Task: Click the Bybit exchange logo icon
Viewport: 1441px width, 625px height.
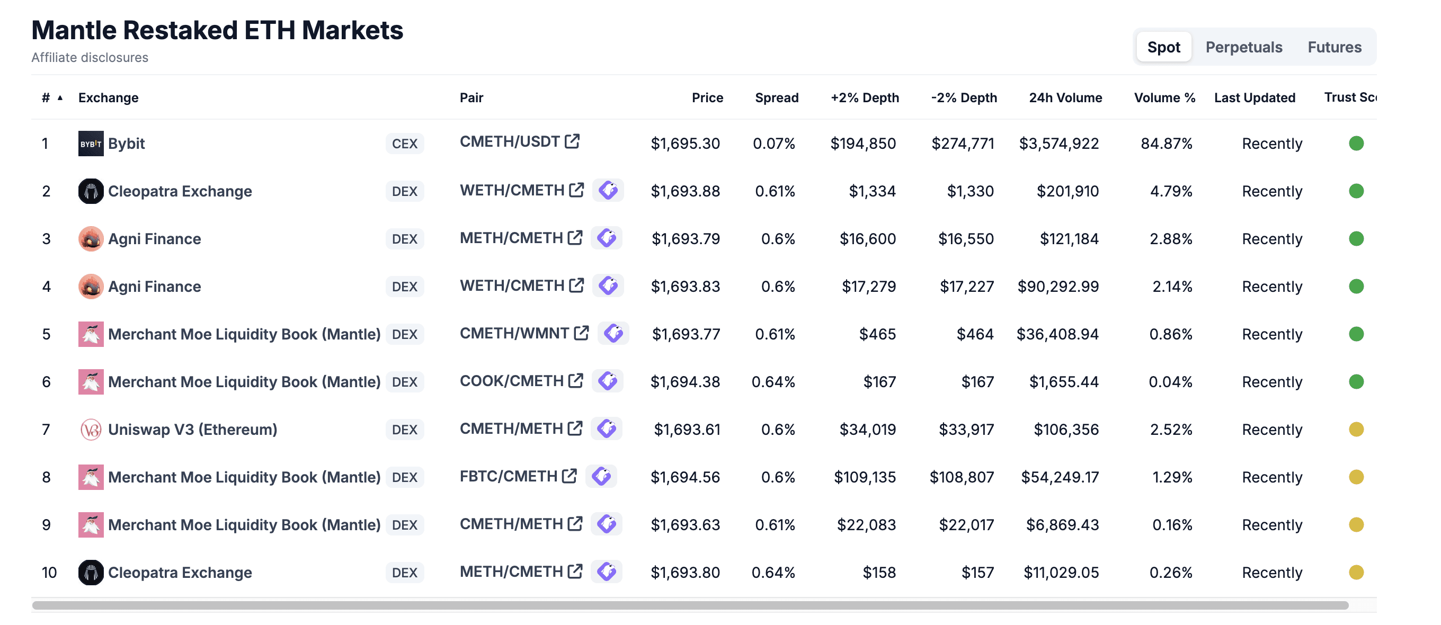Action: (x=91, y=144)
